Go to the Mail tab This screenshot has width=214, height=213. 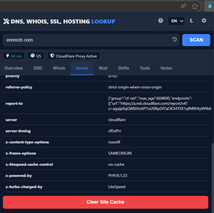point(103,68)
